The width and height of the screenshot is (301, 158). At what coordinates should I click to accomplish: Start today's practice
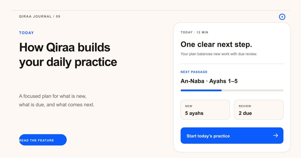pos(232,136)
